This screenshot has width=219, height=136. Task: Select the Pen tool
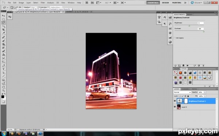pyautogui.click(x=3, y=66)
